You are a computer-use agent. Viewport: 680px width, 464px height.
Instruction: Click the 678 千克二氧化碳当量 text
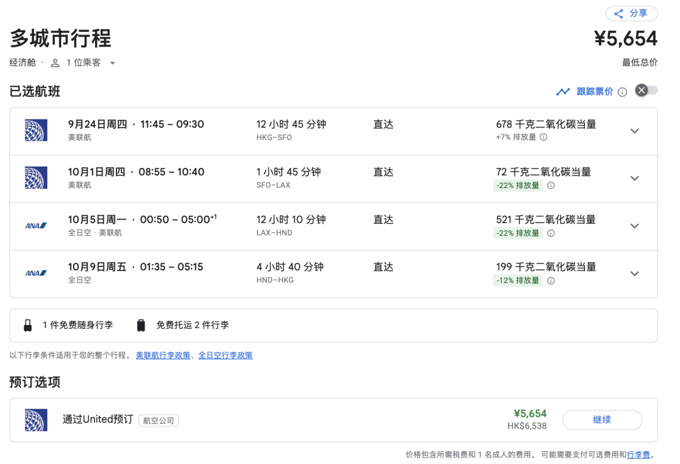coord(546,124)
